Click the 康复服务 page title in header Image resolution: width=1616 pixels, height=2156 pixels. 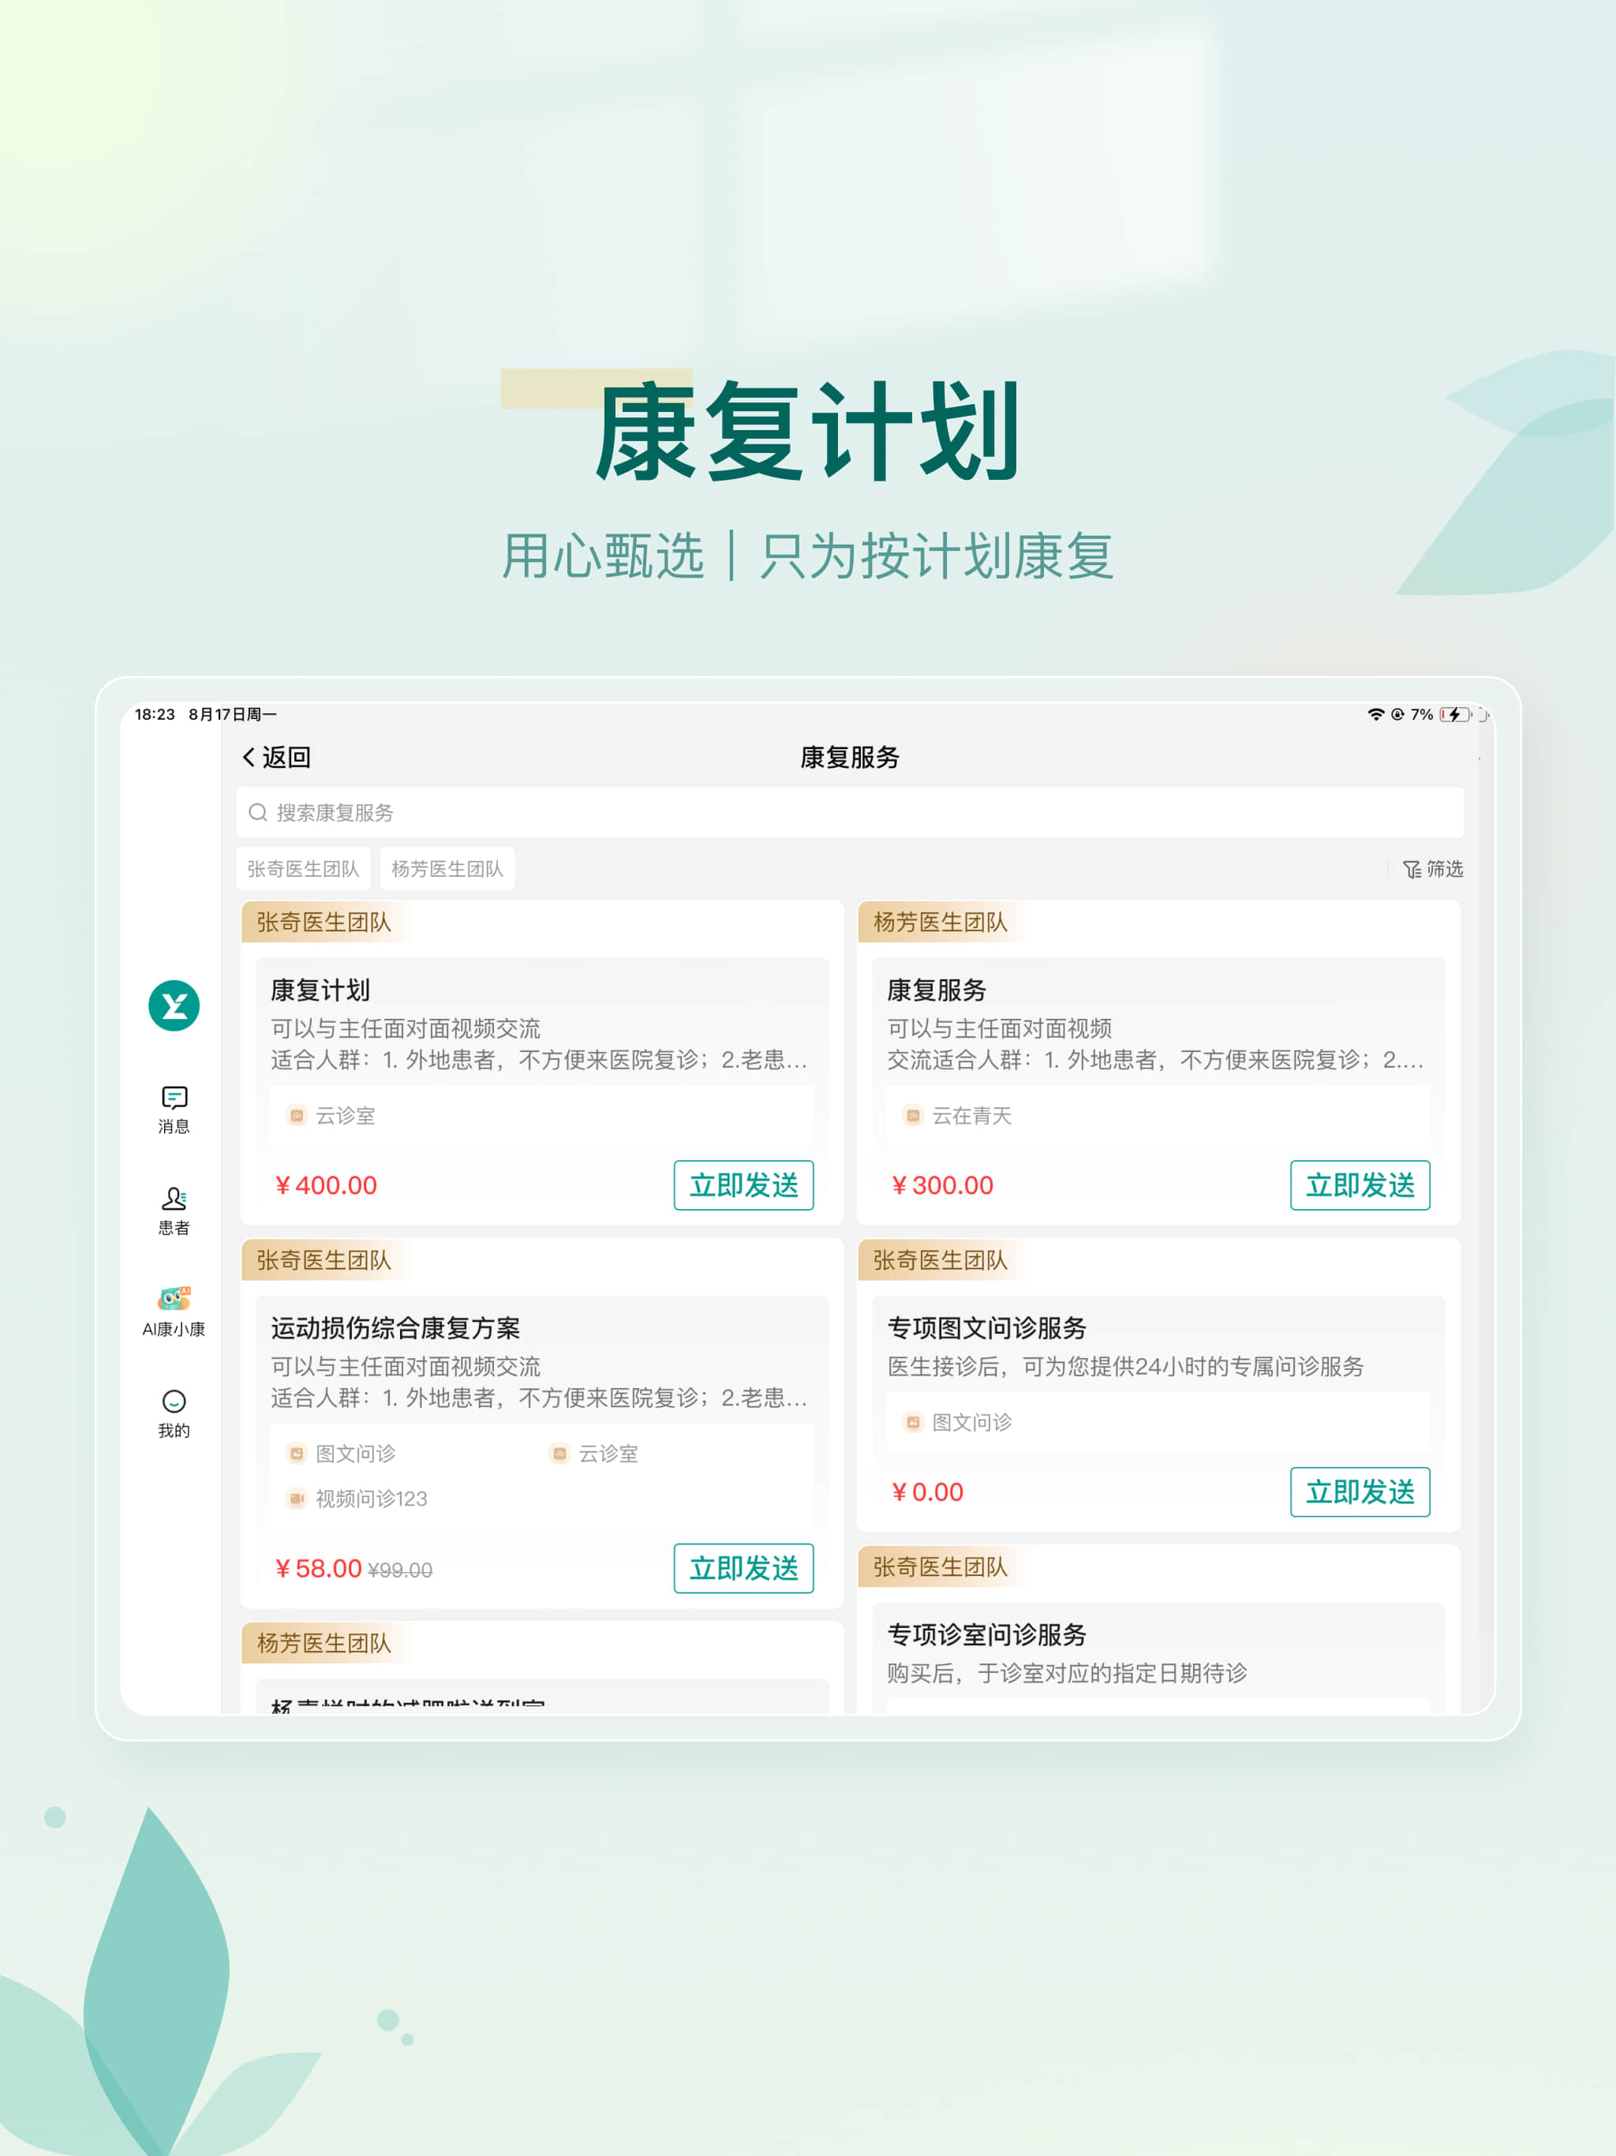[850, 758]
